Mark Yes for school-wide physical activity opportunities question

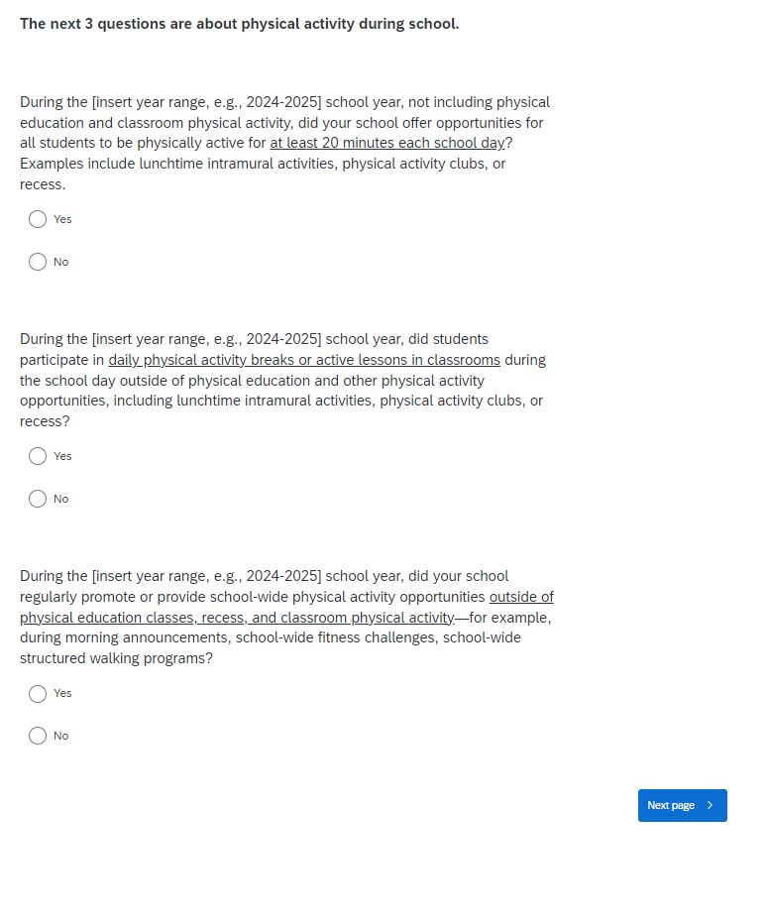38,693
